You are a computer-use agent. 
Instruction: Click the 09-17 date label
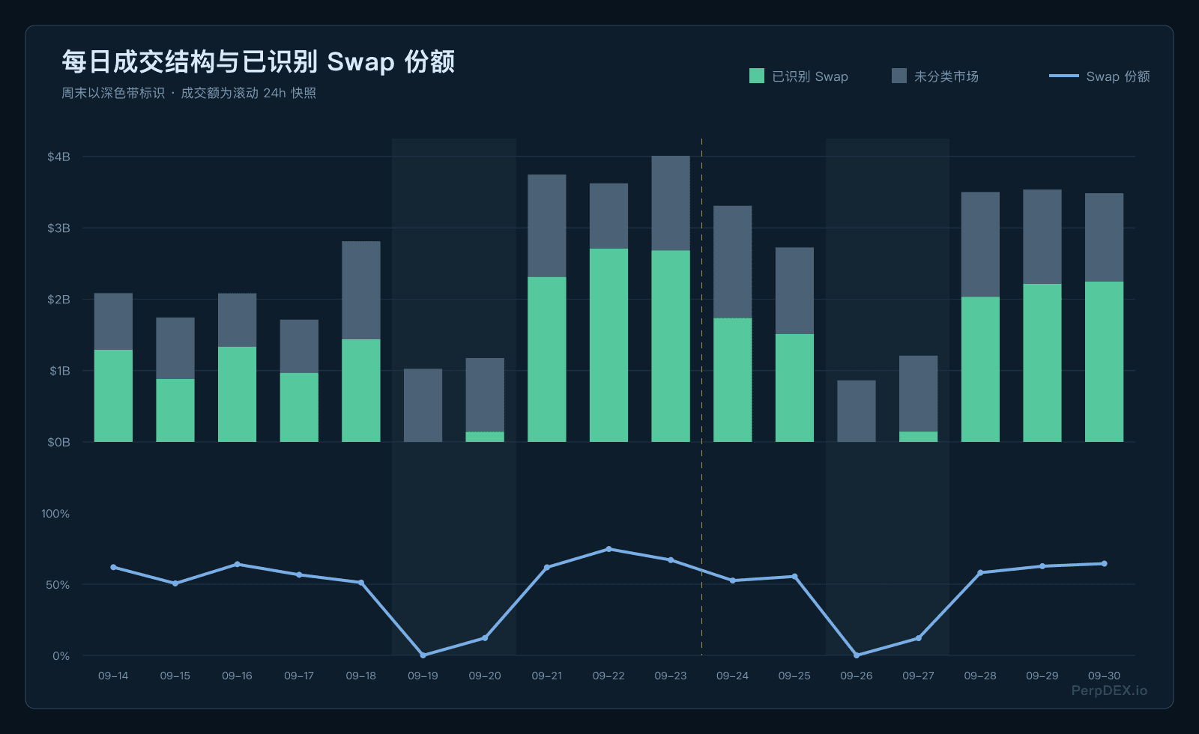pyautogui.click(x=299, y=676)
